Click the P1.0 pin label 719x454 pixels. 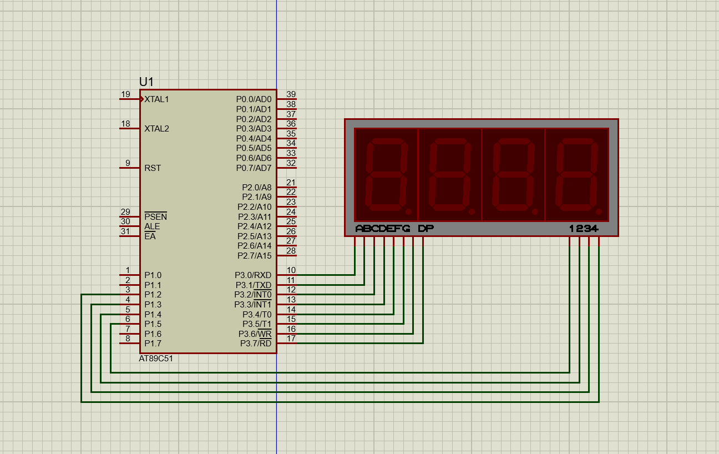(x=153, y=275)
